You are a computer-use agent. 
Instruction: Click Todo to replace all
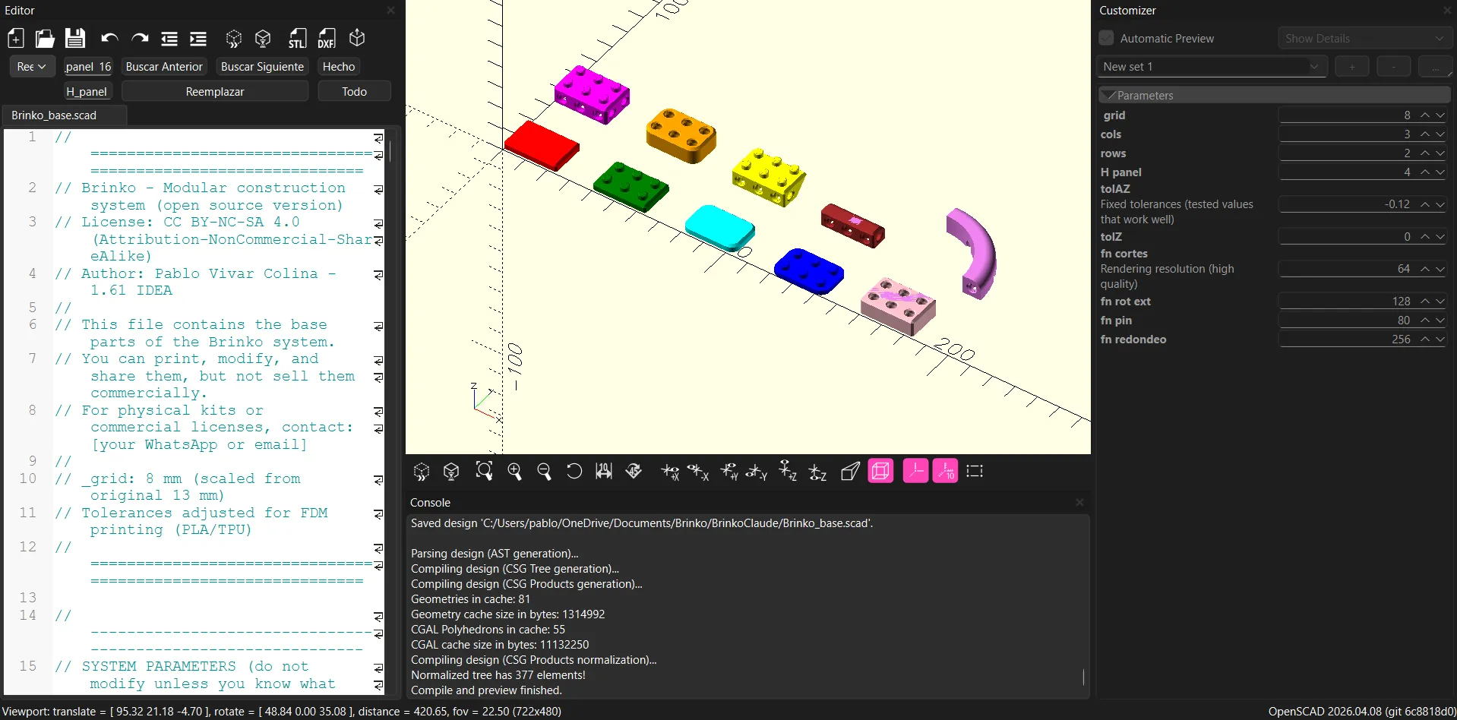[x=354, y=92]
